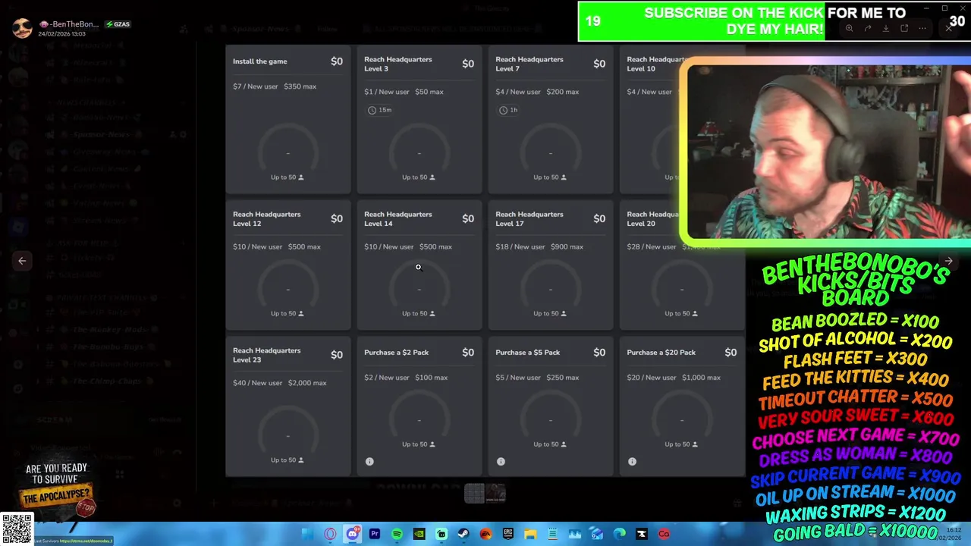Image resolution: width=971 pixels, height=546 pixels.
Task: Click the BenTheBonobo user avatar
Action: [x=22, y=29]
